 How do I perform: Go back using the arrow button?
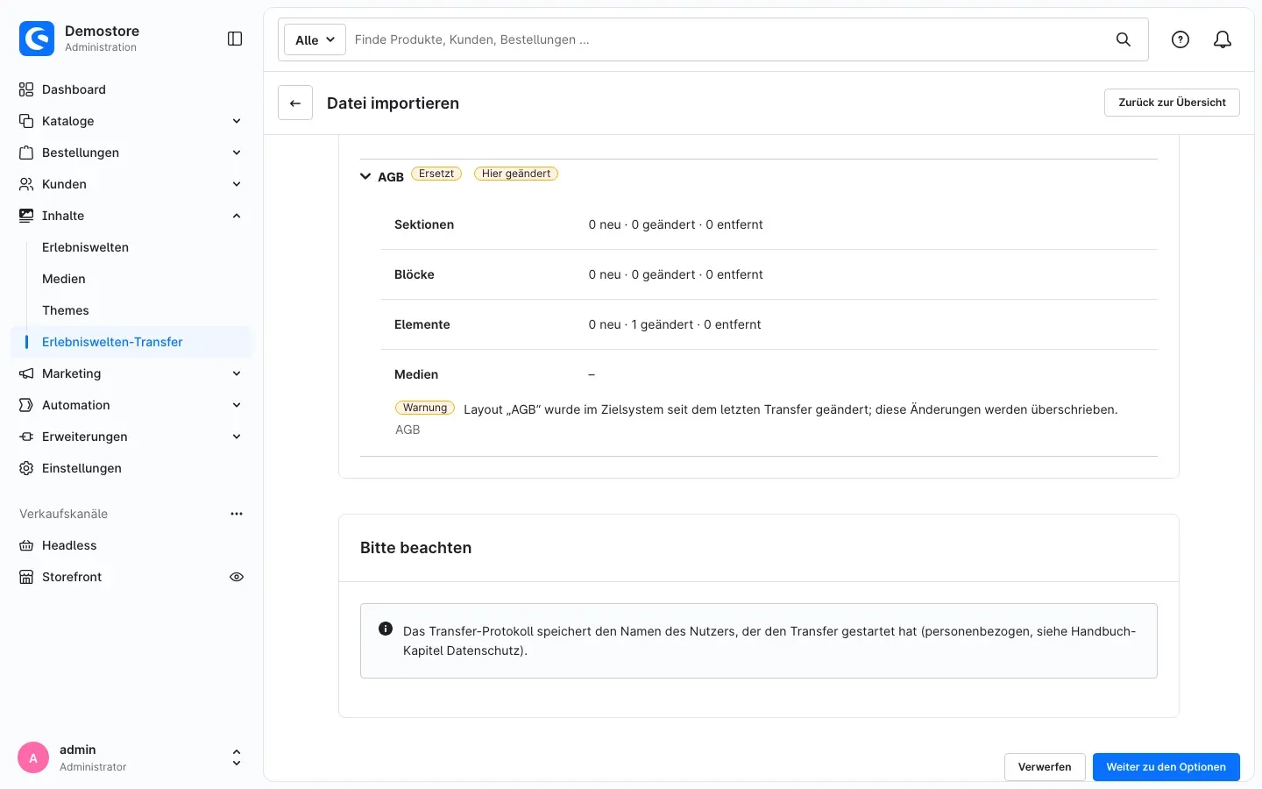click(295, 103)
